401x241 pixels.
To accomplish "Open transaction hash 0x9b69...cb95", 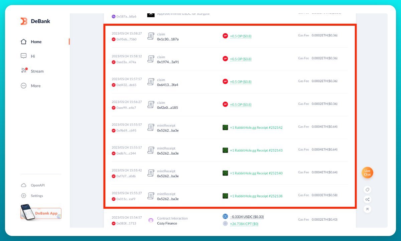I will (126, 131).
